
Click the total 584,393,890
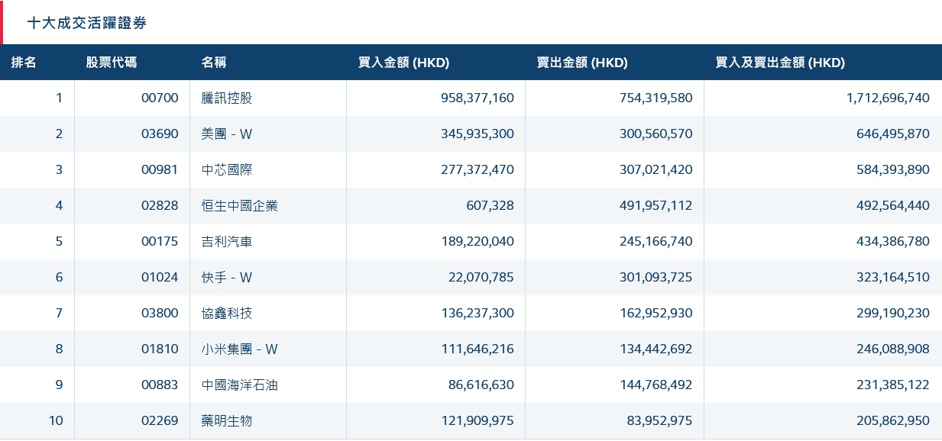tap(893, 169)
